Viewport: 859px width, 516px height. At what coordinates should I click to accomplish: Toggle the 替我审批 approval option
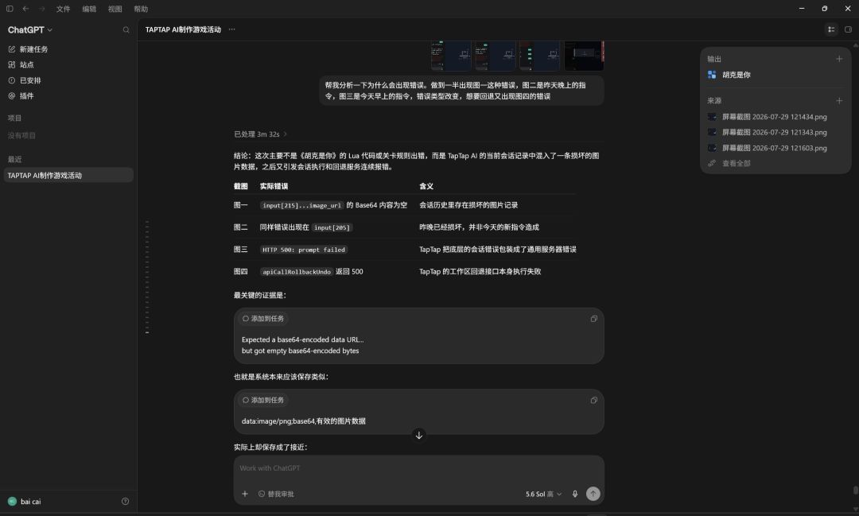point(276,494)
